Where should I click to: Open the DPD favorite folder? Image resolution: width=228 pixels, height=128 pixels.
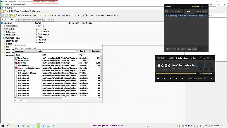point(35,15)
